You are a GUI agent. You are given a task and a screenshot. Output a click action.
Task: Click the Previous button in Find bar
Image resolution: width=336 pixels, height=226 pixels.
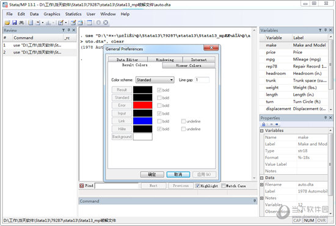181,186
